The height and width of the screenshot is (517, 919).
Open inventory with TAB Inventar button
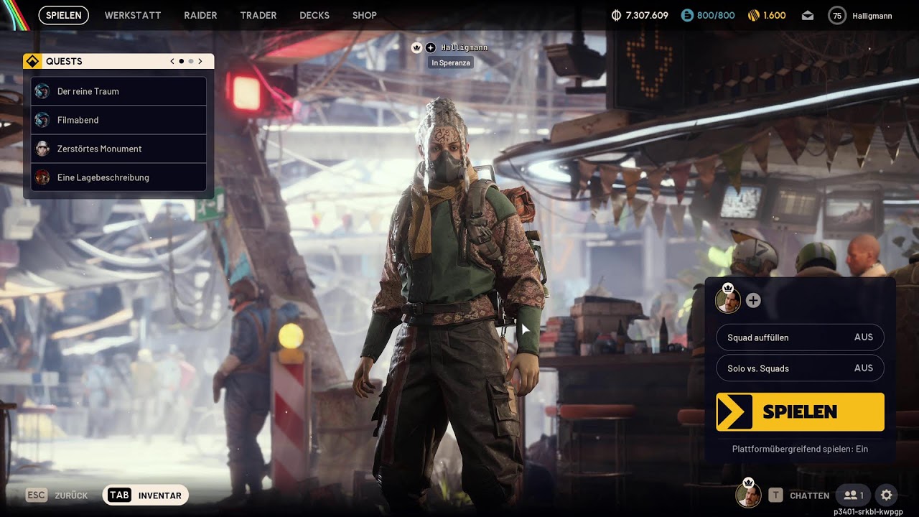pos(146,495)
